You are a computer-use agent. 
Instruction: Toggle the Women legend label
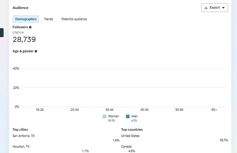click(x=113, y=116)
